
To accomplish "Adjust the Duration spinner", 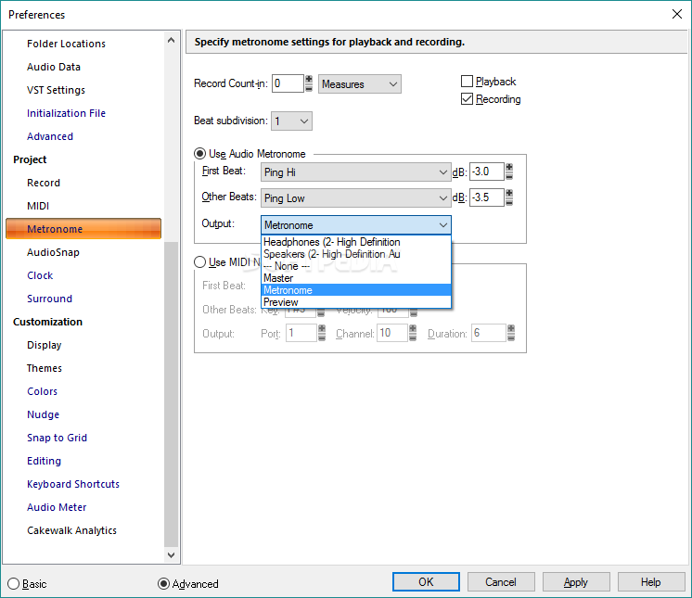I will tap(511, 333).
